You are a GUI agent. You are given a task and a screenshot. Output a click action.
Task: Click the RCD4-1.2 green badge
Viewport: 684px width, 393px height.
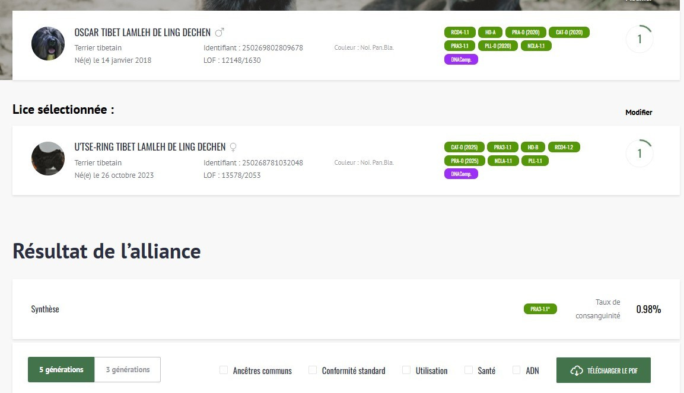564,147
